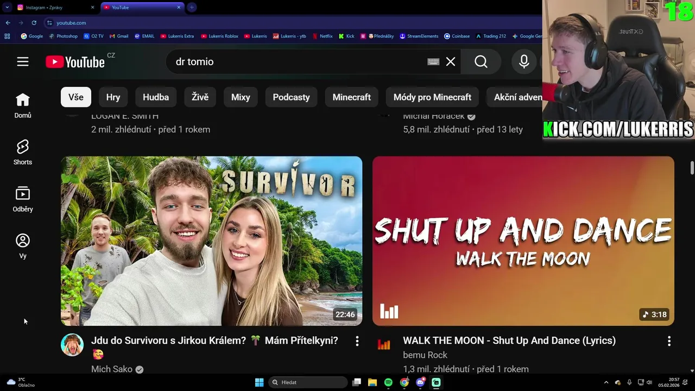
Task: Open Shorts in the sidebar
Action: [x=22, y=153]
